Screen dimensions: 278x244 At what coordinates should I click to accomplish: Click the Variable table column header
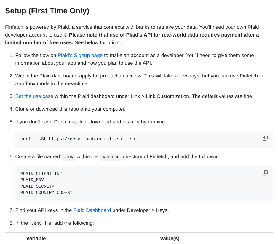[x=36, y=238]
